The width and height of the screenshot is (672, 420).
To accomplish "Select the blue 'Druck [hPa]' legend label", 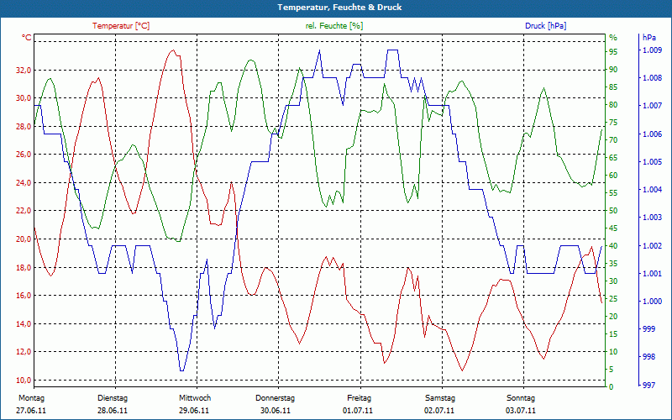I will 545,26.
